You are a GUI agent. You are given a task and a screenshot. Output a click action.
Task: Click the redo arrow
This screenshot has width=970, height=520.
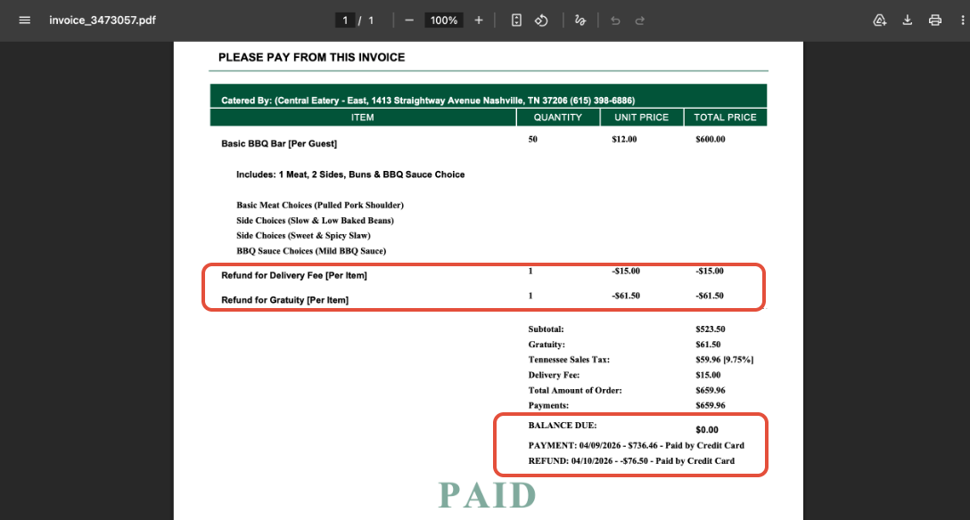(x=639, y=20)
